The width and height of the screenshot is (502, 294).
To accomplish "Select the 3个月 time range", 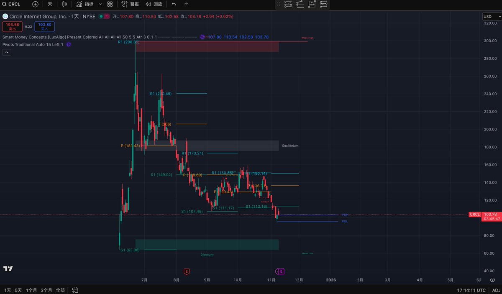I will point(46,290).
